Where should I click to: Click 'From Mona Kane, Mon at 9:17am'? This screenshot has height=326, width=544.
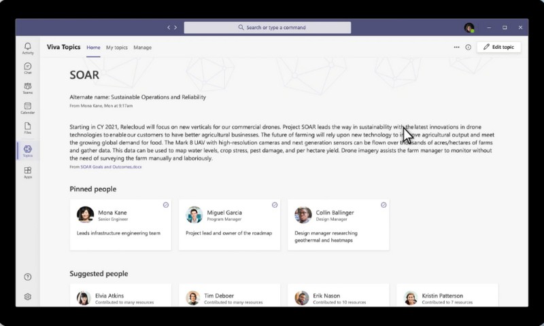[101, 106]
